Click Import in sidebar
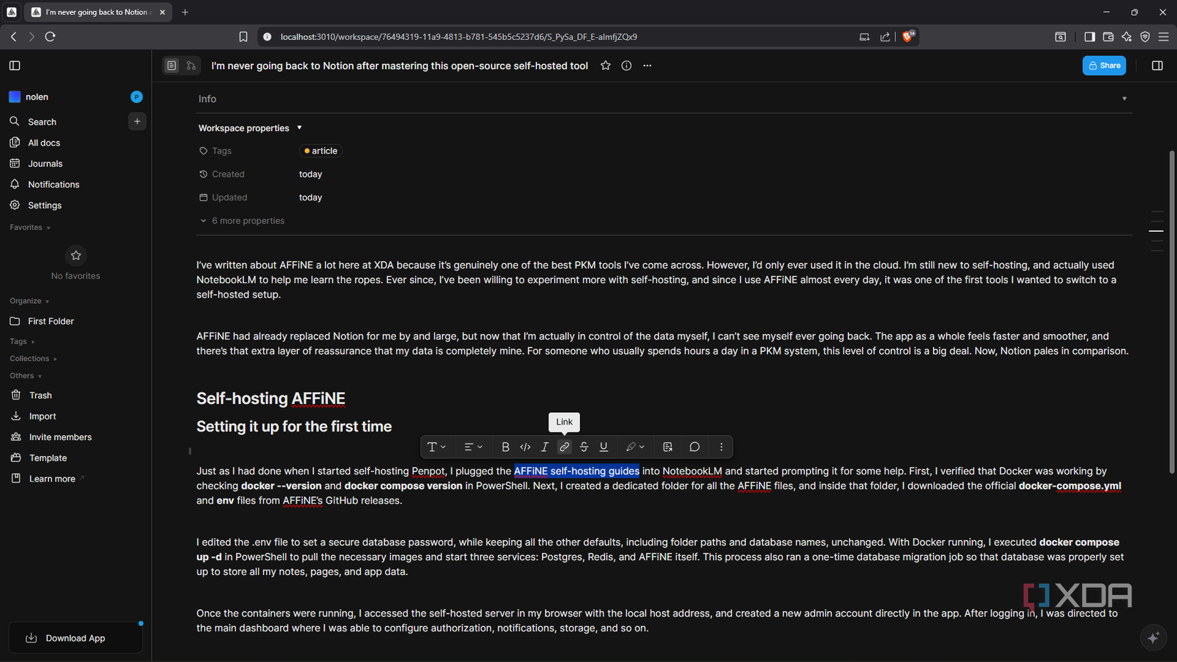 76,416
